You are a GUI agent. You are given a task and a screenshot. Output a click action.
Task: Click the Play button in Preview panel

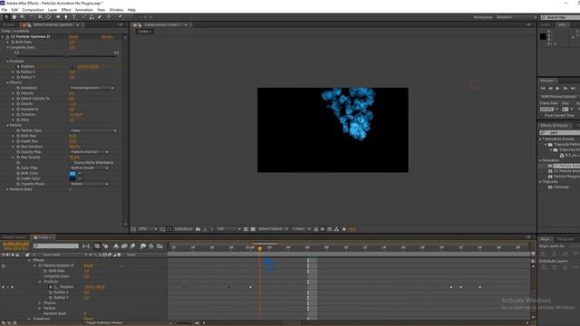click(558, 89)
